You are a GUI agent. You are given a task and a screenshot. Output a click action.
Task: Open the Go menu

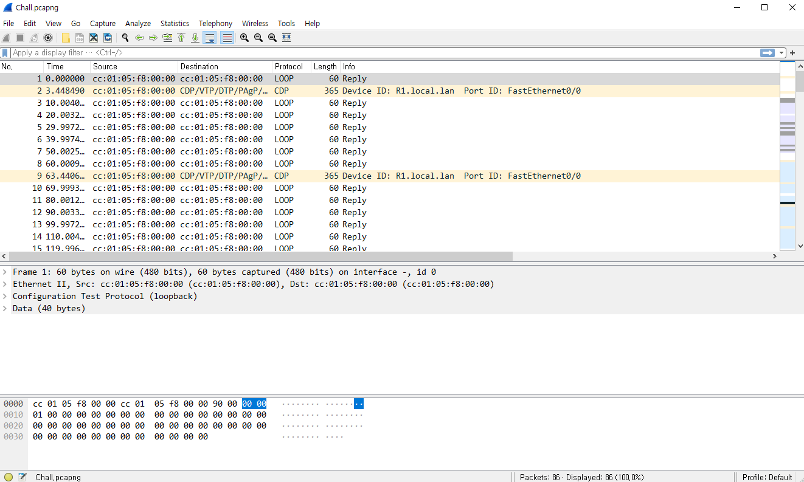click(75, 23)
